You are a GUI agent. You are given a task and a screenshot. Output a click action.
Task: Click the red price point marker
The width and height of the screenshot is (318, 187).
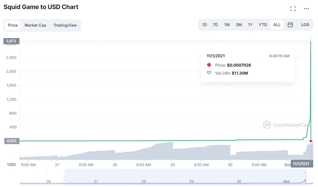311,141
